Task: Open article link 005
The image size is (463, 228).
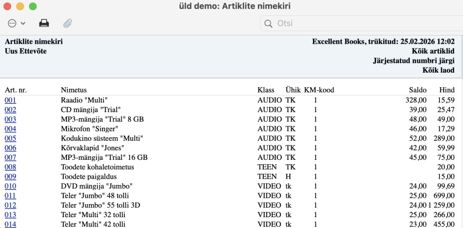Action: point(10,138)
